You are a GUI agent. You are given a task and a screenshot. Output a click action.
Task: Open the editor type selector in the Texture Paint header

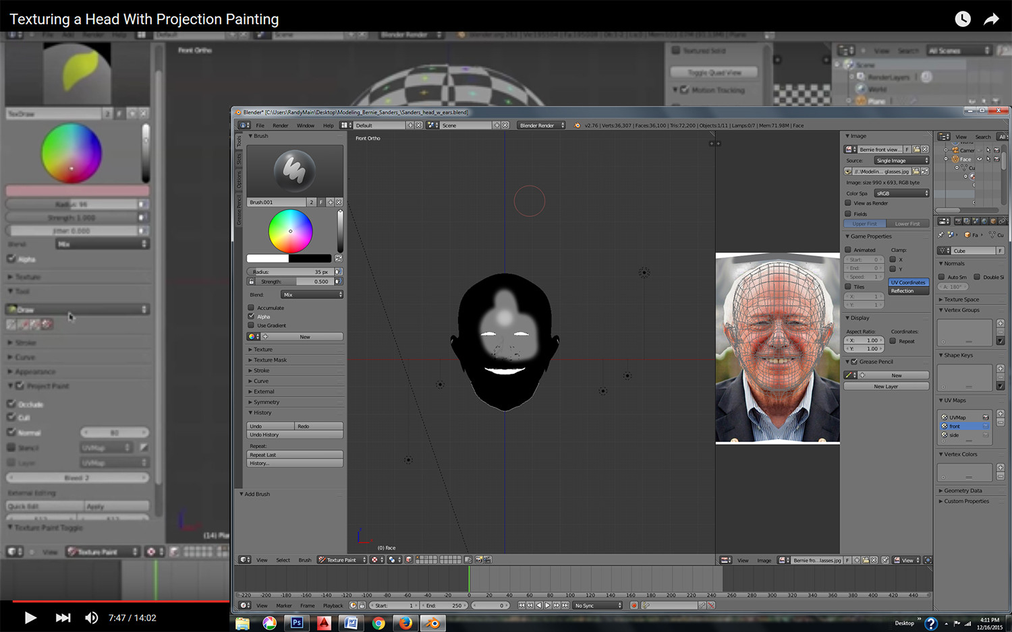244,559
